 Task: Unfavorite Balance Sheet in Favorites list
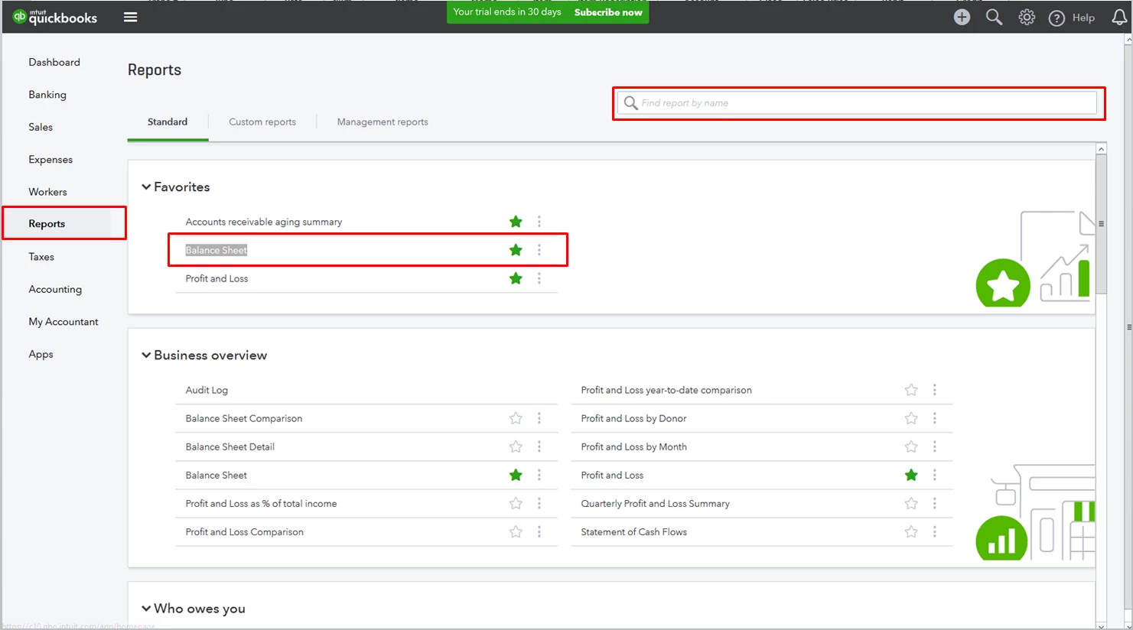516,250
